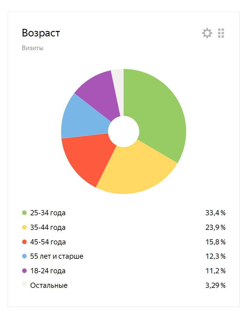The image size is (246, 317).
Task: Click blue dot beside 55 лет и старше
Action: 25,256
